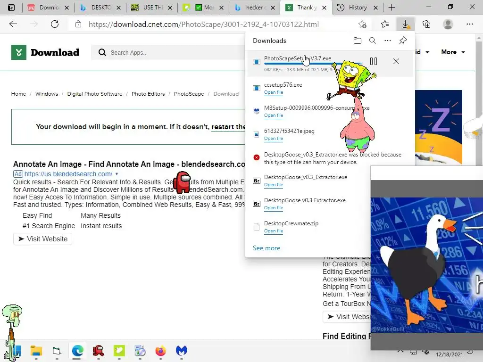Screen dimensions: 483x362
Task: Click the CNET Download logo
Action: (45, 52)
